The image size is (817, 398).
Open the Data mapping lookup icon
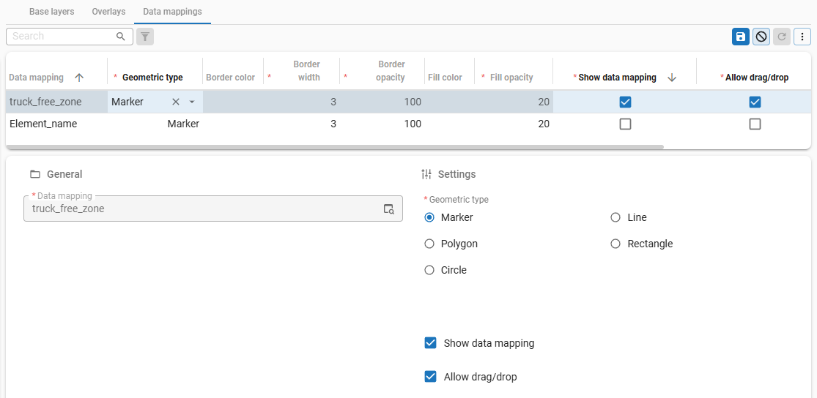pyautogui.click(x=389, y=209)
